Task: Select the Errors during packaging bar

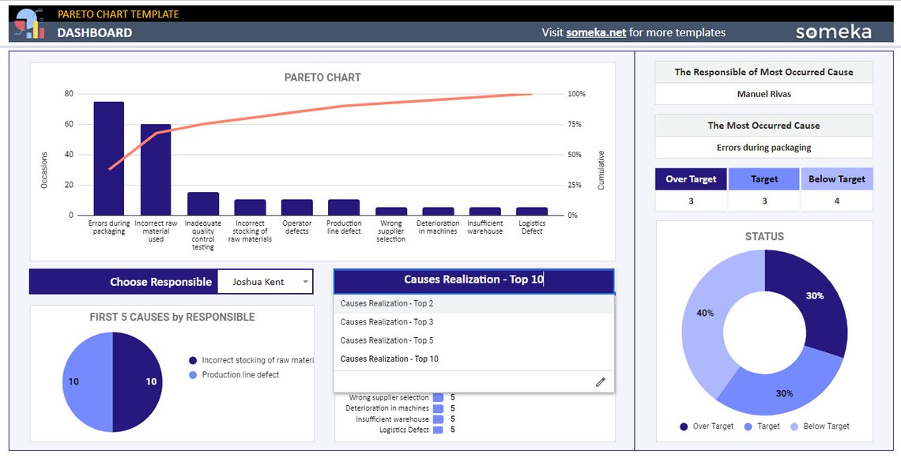Action: pyautogui.click(x=109, y=158)
